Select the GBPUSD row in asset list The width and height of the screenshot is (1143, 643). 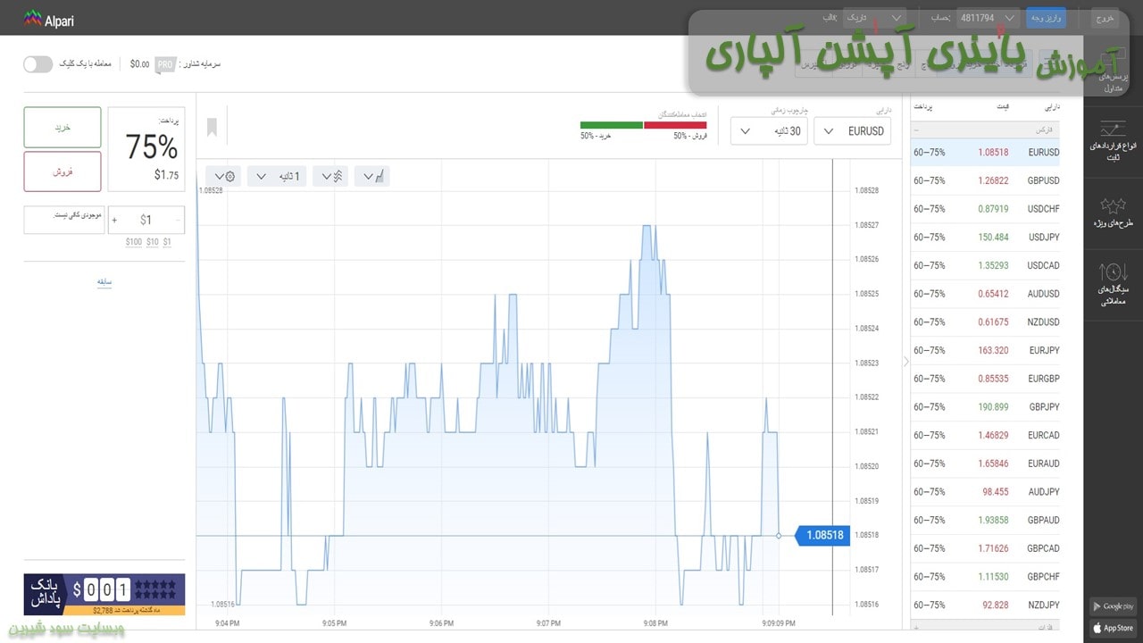[986, 180]
